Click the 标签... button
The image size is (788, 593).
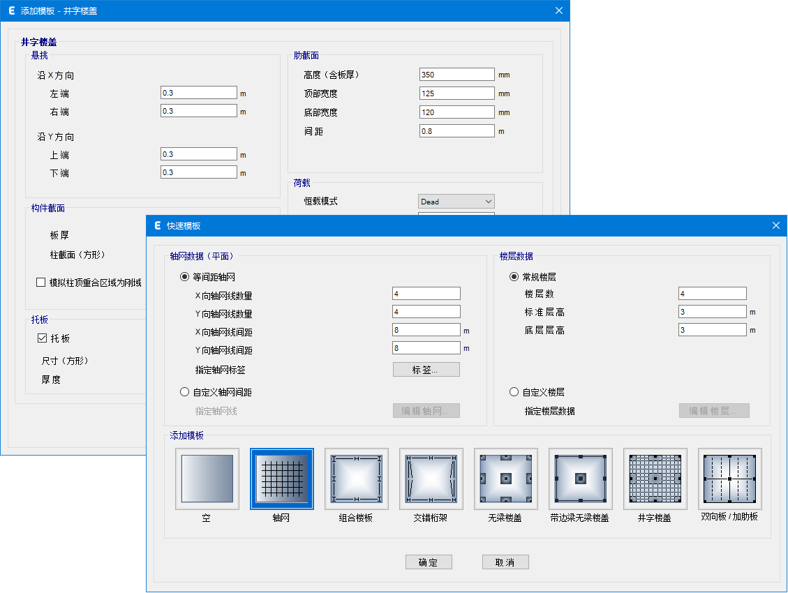tap(426, 370)
